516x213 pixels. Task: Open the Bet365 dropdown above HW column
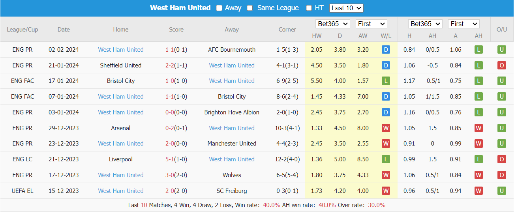click(333, 24)
